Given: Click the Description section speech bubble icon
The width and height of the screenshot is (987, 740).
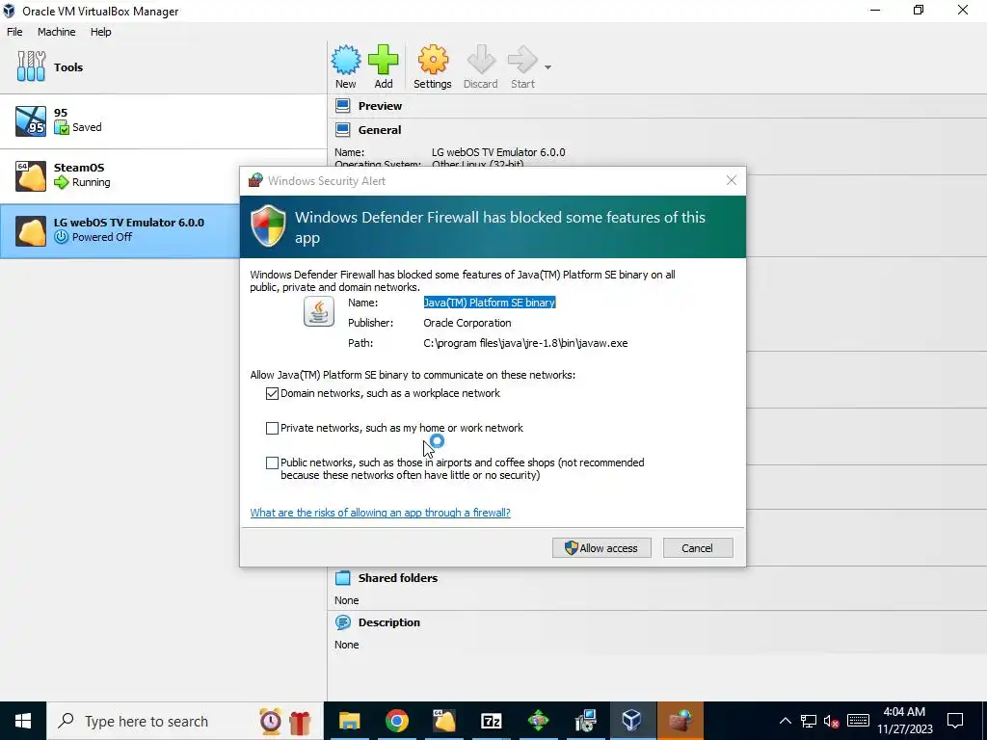Looking at the screenshot, I should click(343, 622).
